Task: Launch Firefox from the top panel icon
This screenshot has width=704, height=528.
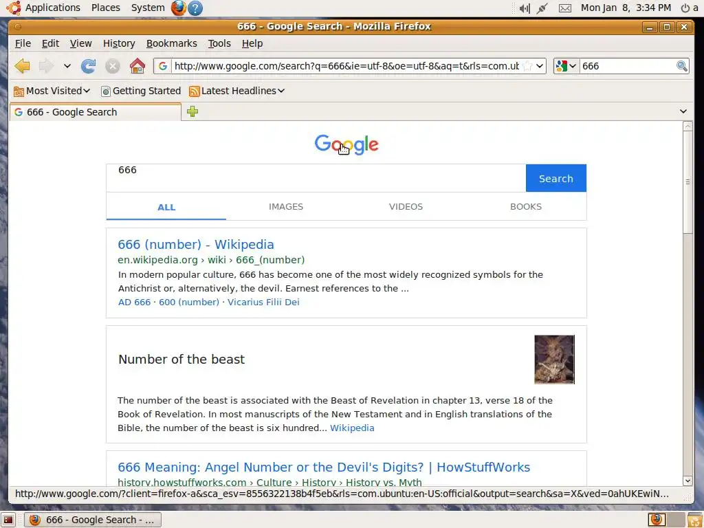Action: (178, 8)
